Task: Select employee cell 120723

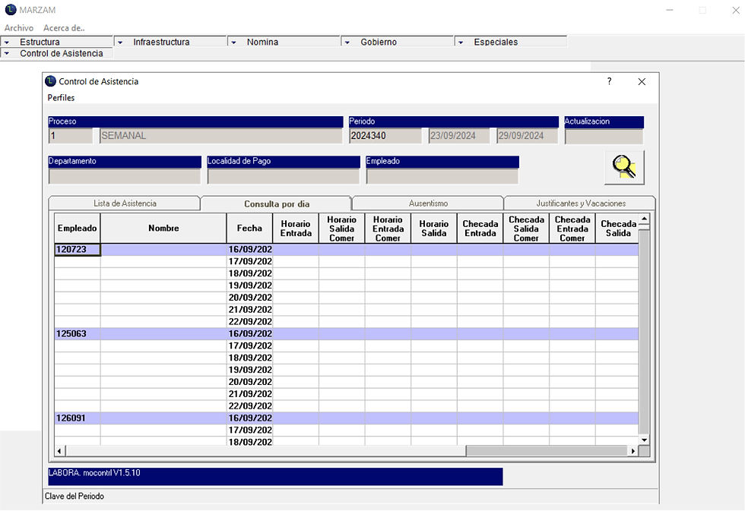Action: pyautogui.click(x=78, y=250)
